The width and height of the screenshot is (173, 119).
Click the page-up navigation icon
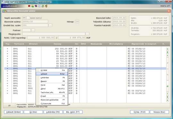pyautogui.click(x=168, y=52)
